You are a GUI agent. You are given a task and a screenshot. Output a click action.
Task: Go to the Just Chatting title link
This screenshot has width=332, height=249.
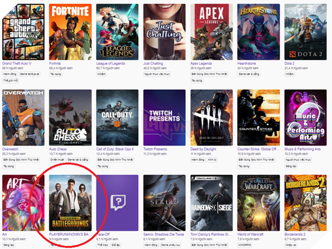153,63
